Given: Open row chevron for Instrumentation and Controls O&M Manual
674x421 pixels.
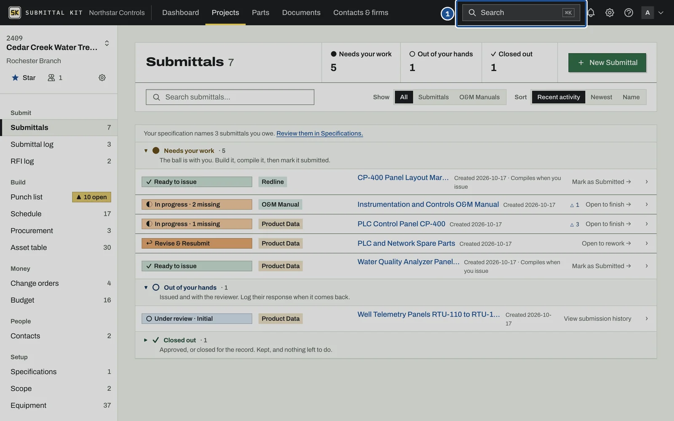Looking at the screenshot, I should 647,205.
